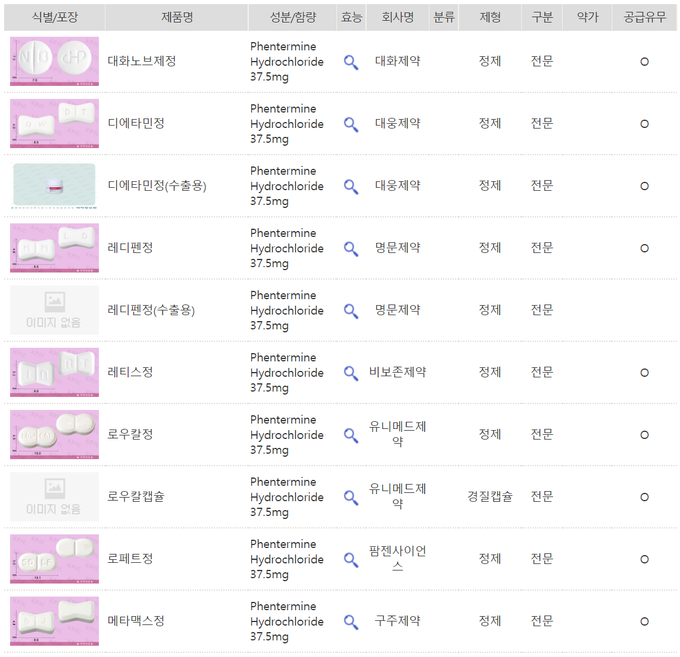The height and width of the screenshot is (657, 680).
Task: Click the no-image placeholder for 로우칼캡슐
Action: pyautogui.click(x=54, y=496)
